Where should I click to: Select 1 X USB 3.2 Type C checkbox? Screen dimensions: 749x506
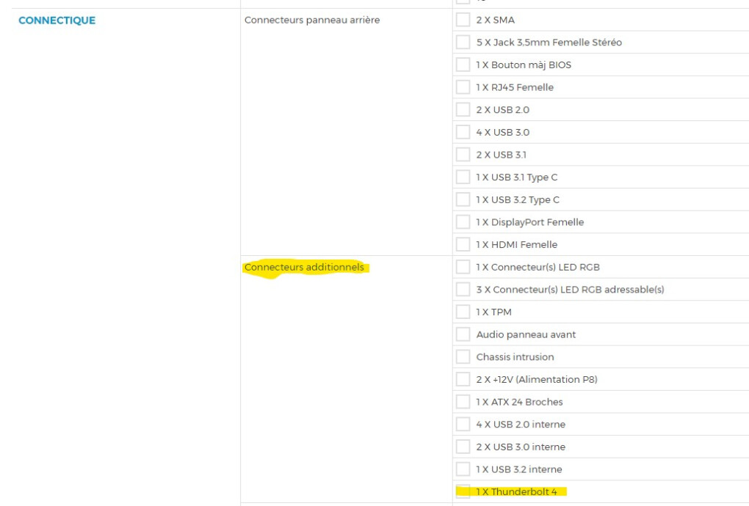point(463,199)
